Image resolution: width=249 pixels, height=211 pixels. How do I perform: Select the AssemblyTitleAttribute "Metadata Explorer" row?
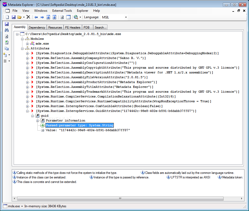click(95, 87)
